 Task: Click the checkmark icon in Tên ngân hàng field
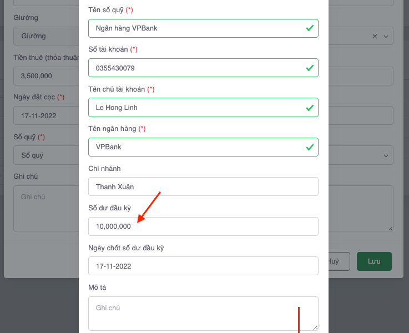pyautogui.click(x=310, y=147)
